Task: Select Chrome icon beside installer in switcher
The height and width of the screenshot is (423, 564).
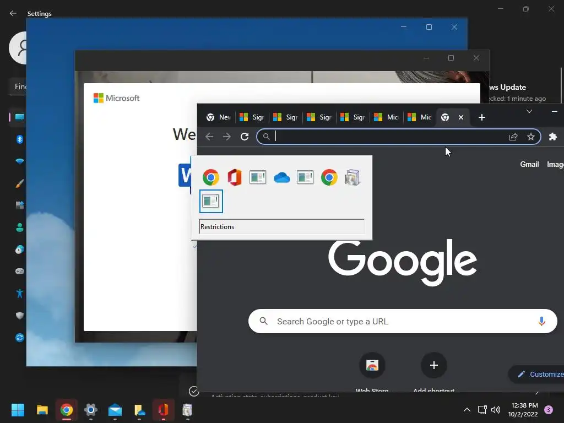Action: click(x=329, y=177)
